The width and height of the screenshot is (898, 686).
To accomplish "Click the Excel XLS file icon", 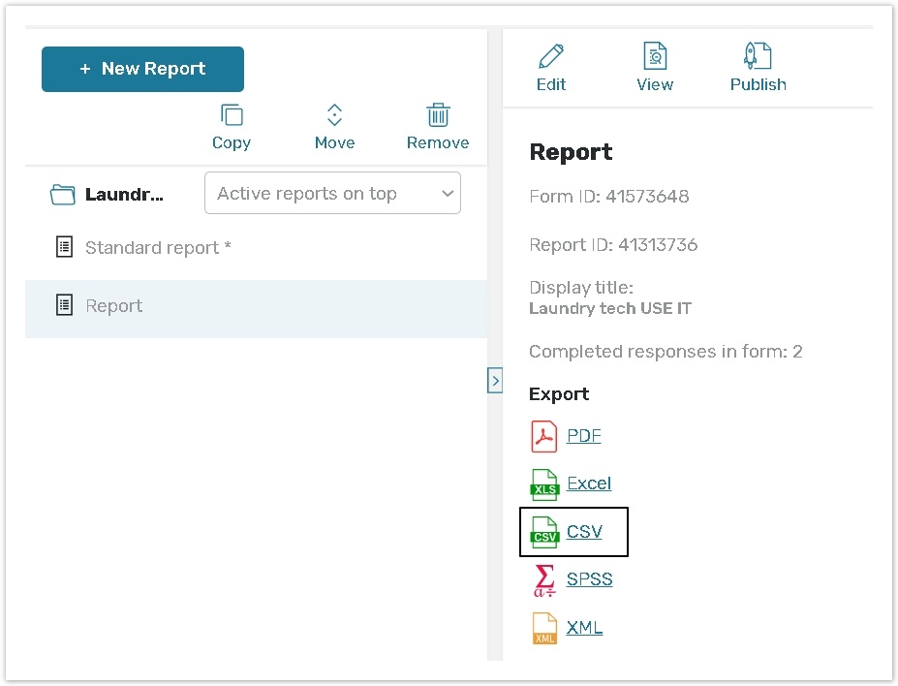I will click(544, 483).
